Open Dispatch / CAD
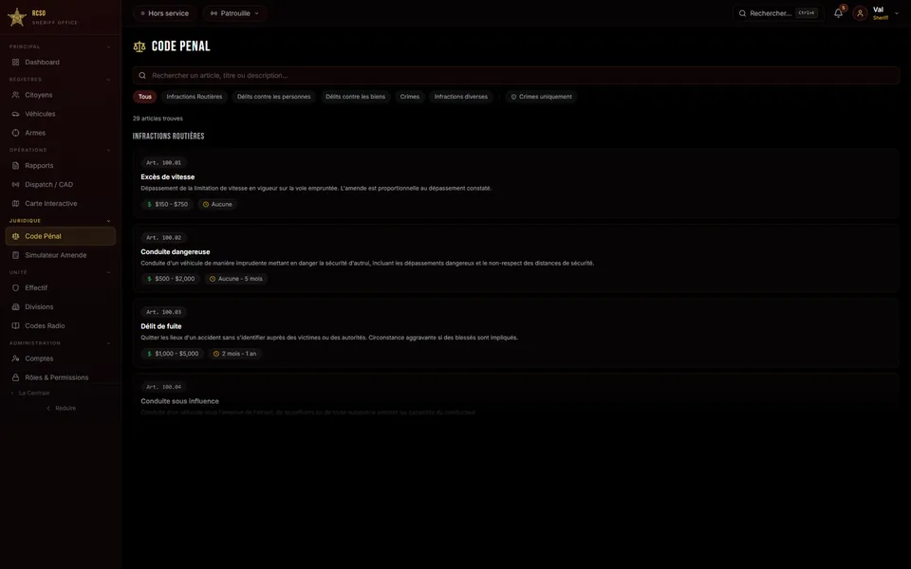 click(61, 185)
